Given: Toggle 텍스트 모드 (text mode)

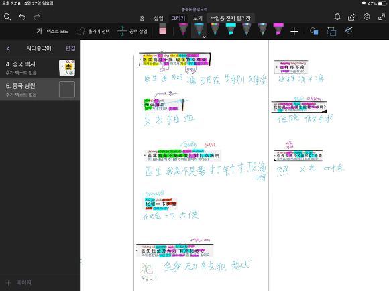Looking at the screenshot, I should 52,32.
